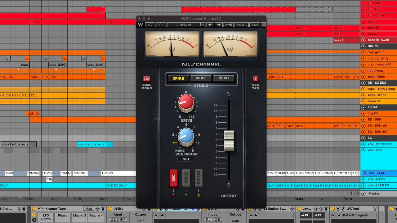Screen dimensions: 397x223
Task: Unfold the DRUMS group track
Action: pos(363,46)
